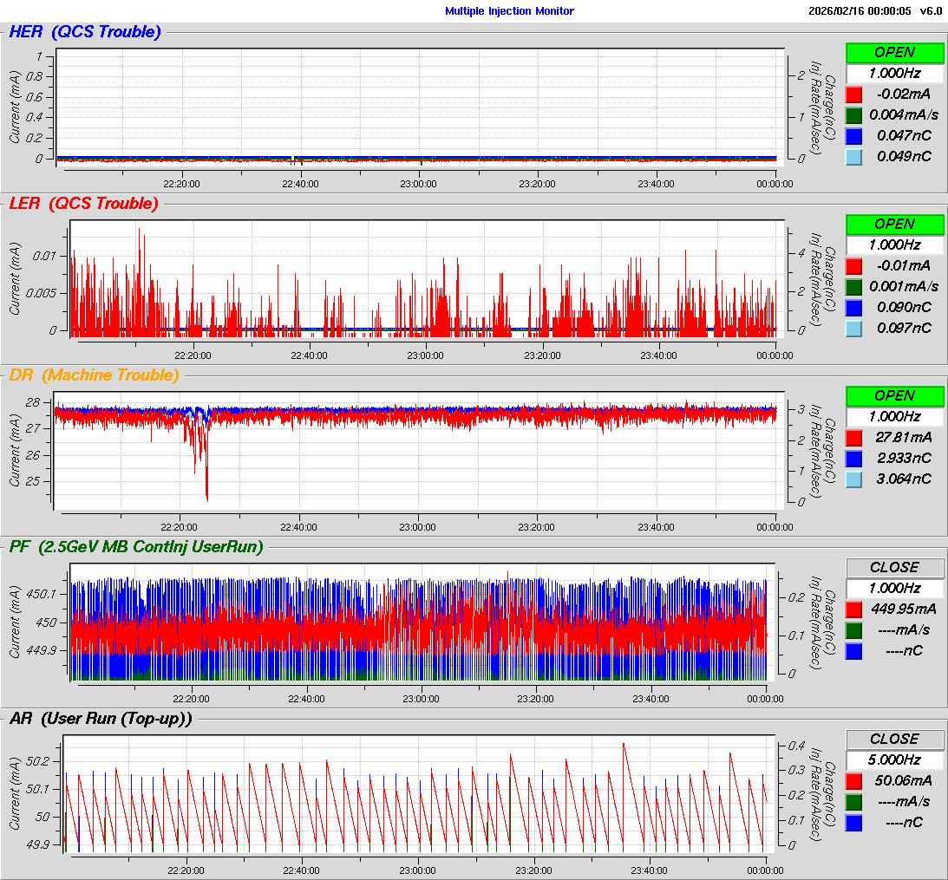Click the PF 1.000Hz rate field

coord(894,588)
